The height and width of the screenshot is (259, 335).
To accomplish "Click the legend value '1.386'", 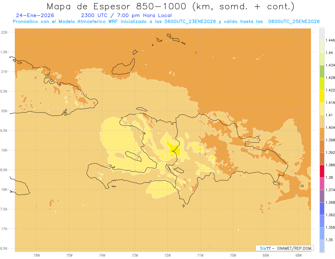I will (x=330, y=165).
